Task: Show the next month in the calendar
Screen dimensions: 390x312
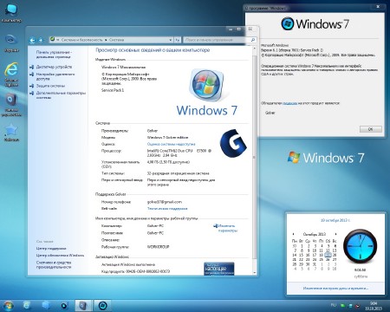Action: [x=335, y=234]
